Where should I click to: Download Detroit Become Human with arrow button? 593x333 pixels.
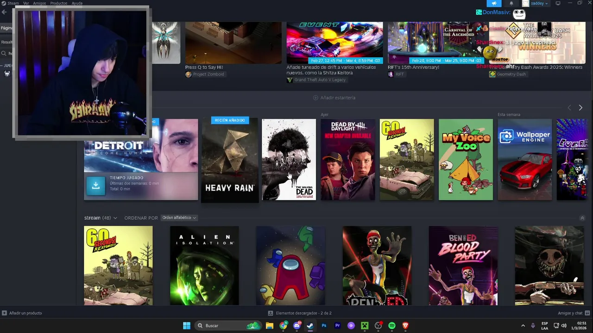click(95, 185)
